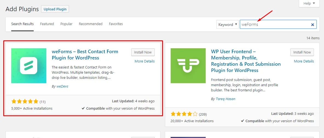This screenshot has width=324, height=138.
Task: Click the "(11)" rating count
Action: tap(42, 102)
